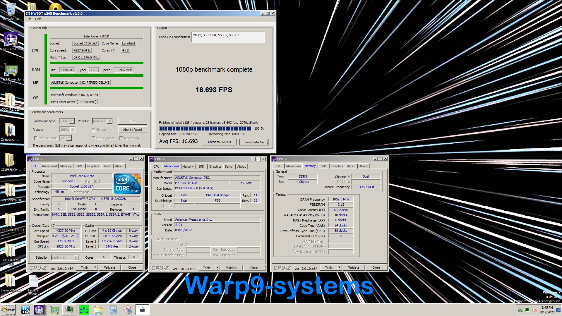Click the Show Desktop icon beside the clock

tap(558, 310)
